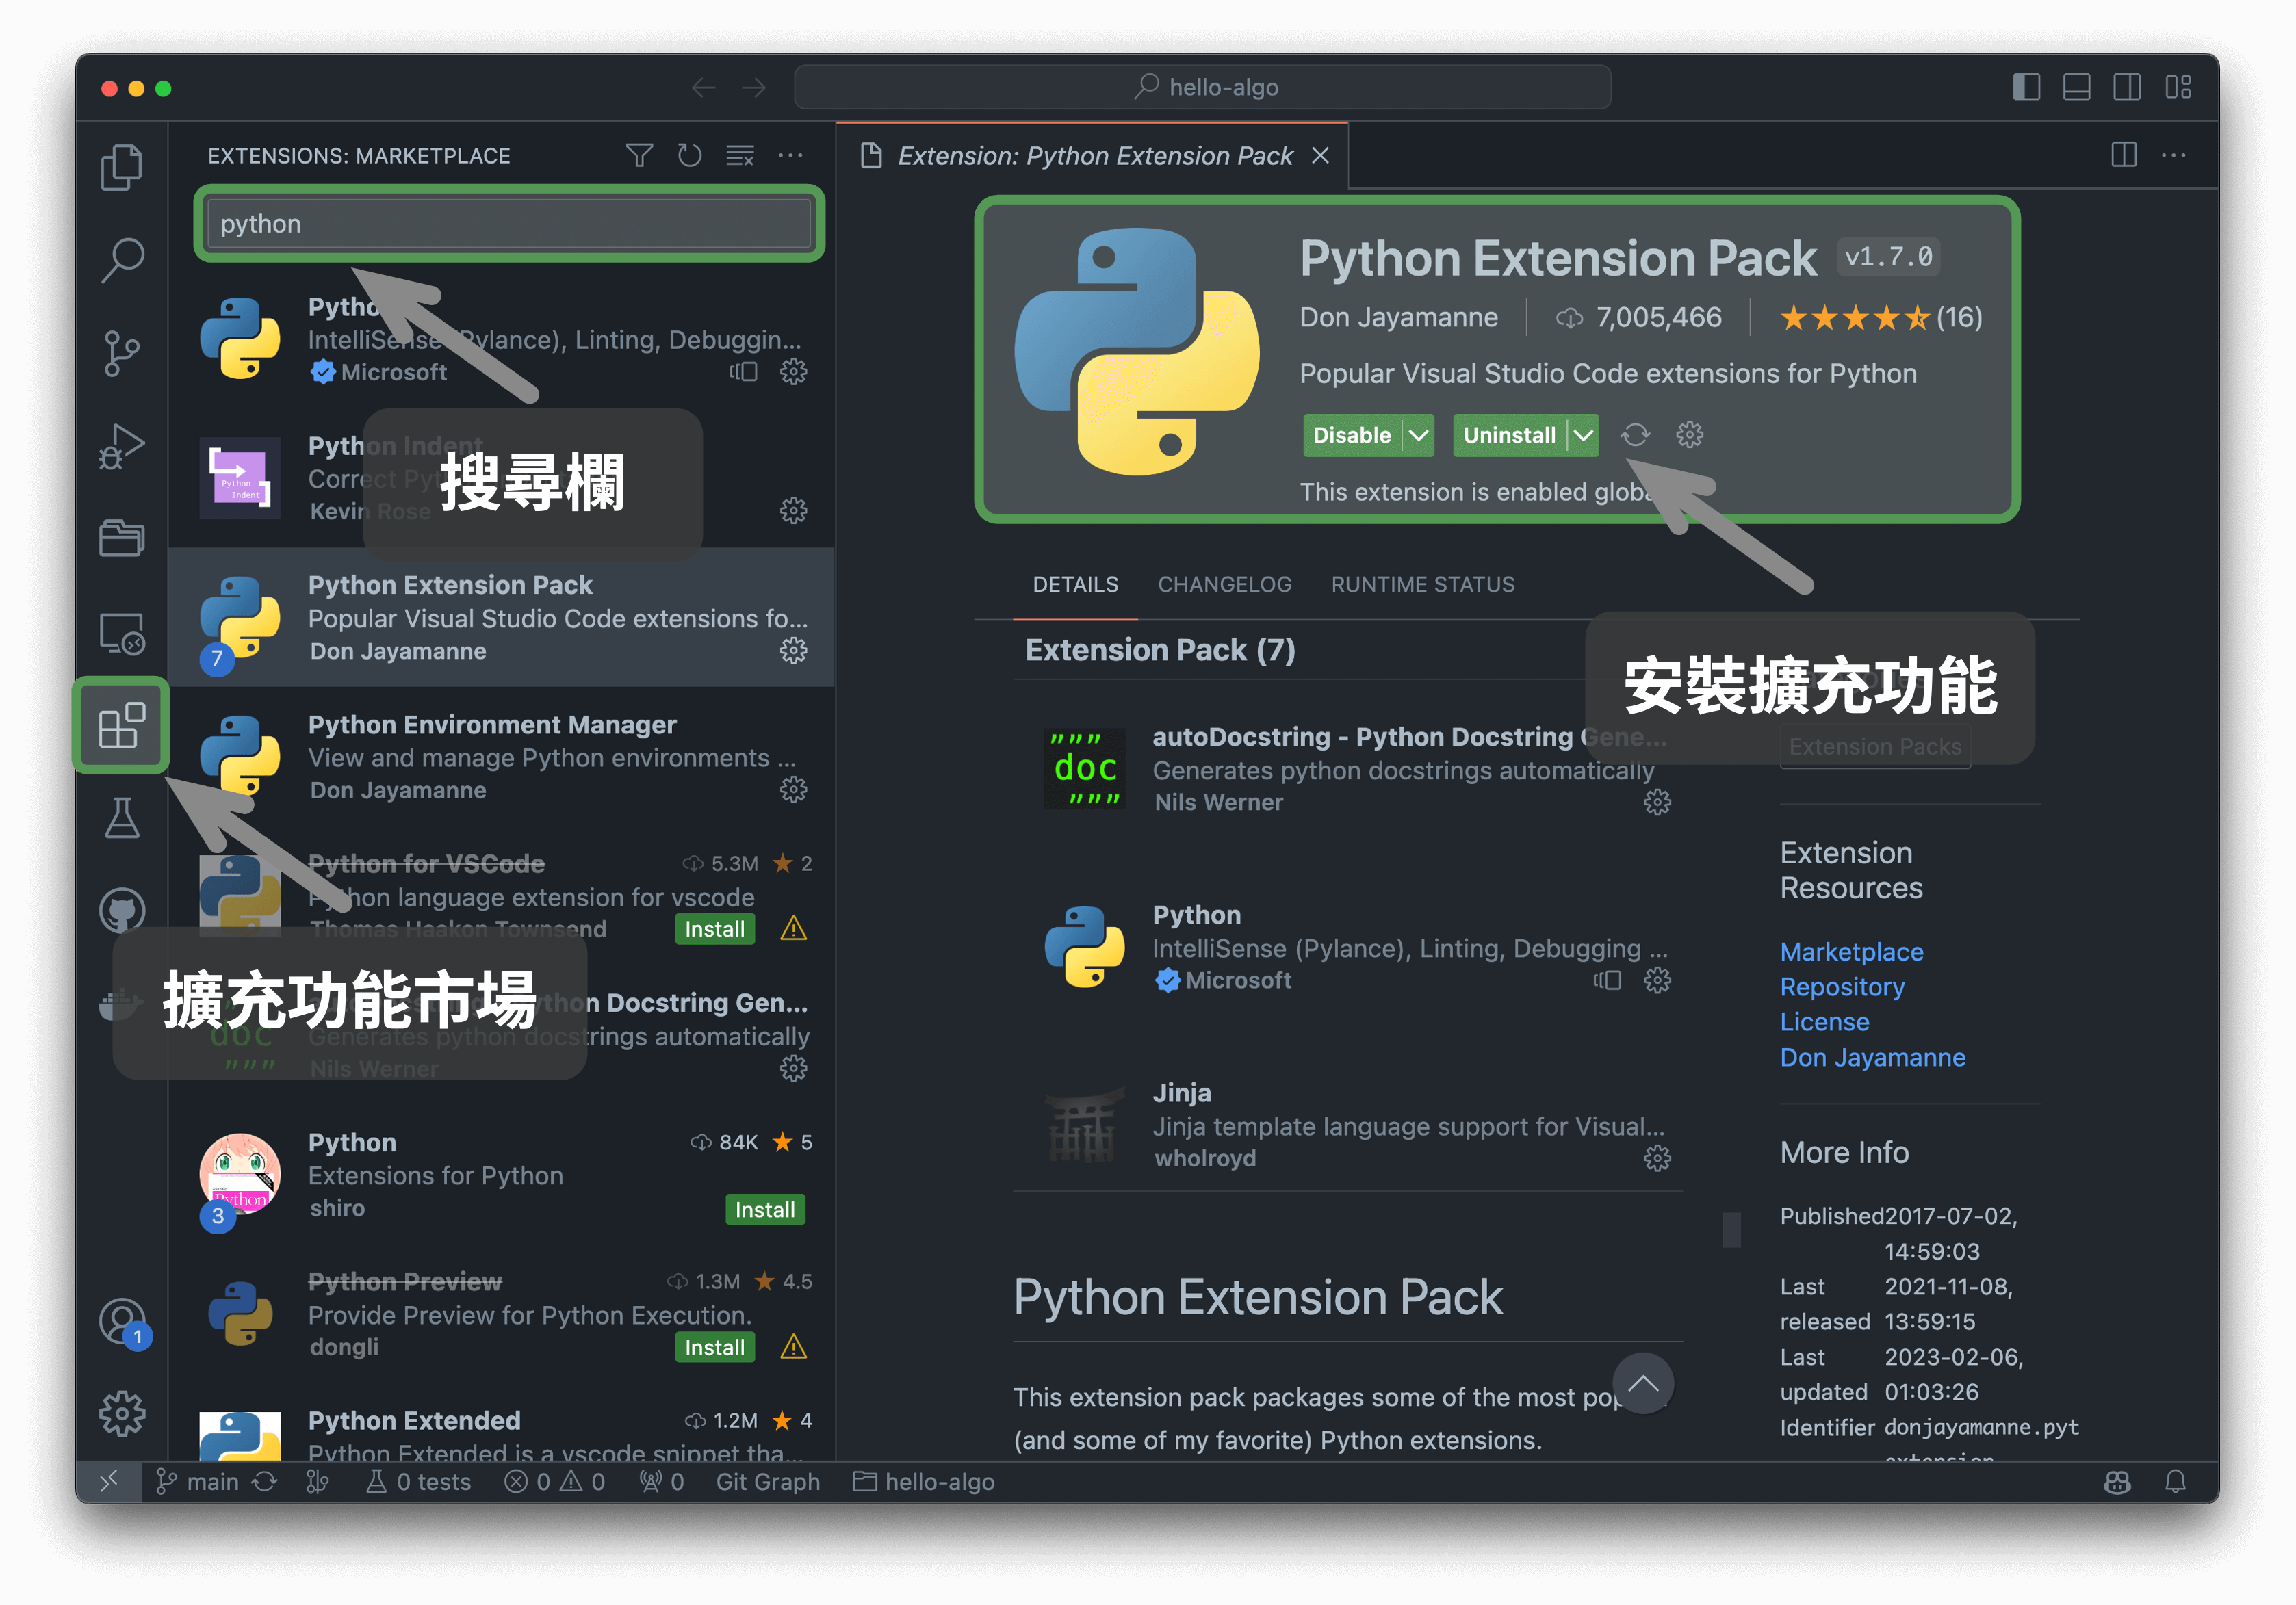Clear the extension search results icon

(740, 155)
